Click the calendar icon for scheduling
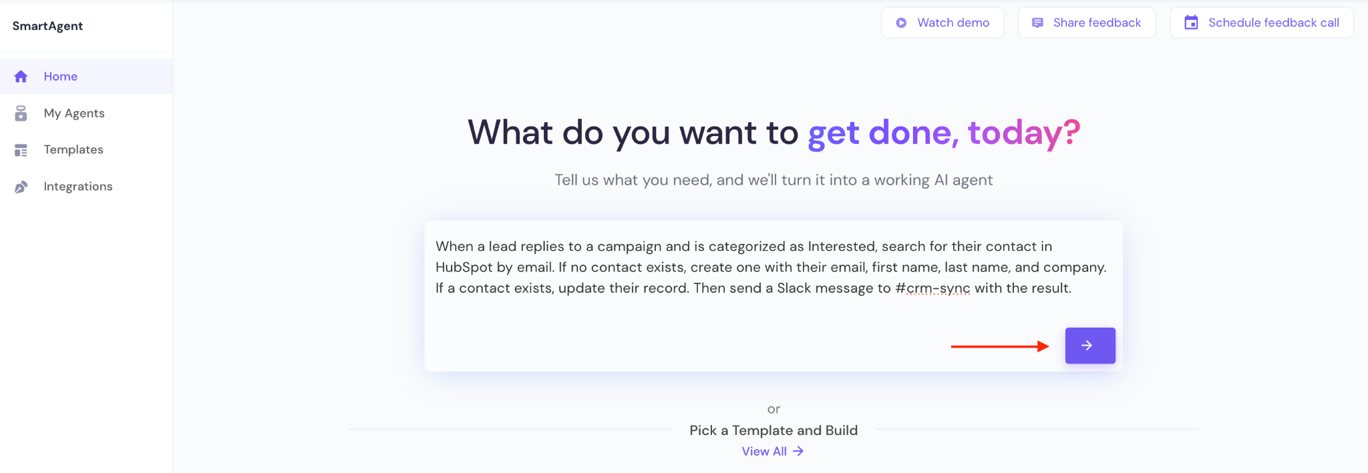Image resolution: width=1368 pixels, height=473 pixels. (x=1191, y=23)
